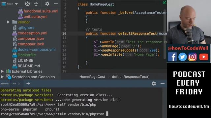The image size is (211, 118).
Task: Click gutter line number 10
Action: [64, 33]
